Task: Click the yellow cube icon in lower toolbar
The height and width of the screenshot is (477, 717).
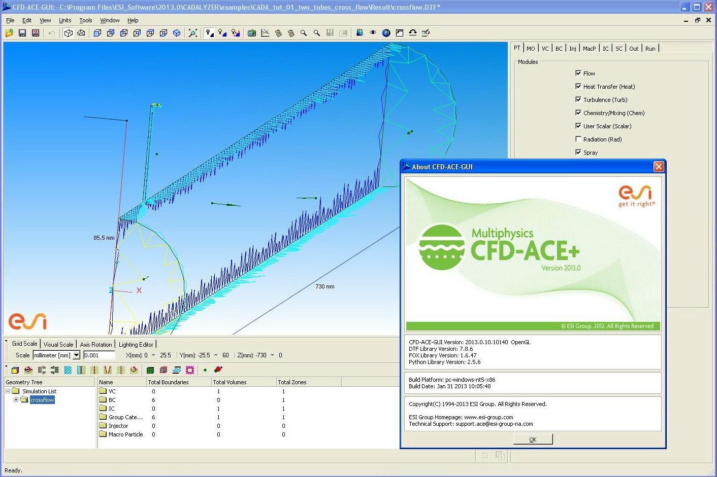Action: [15, 370]
